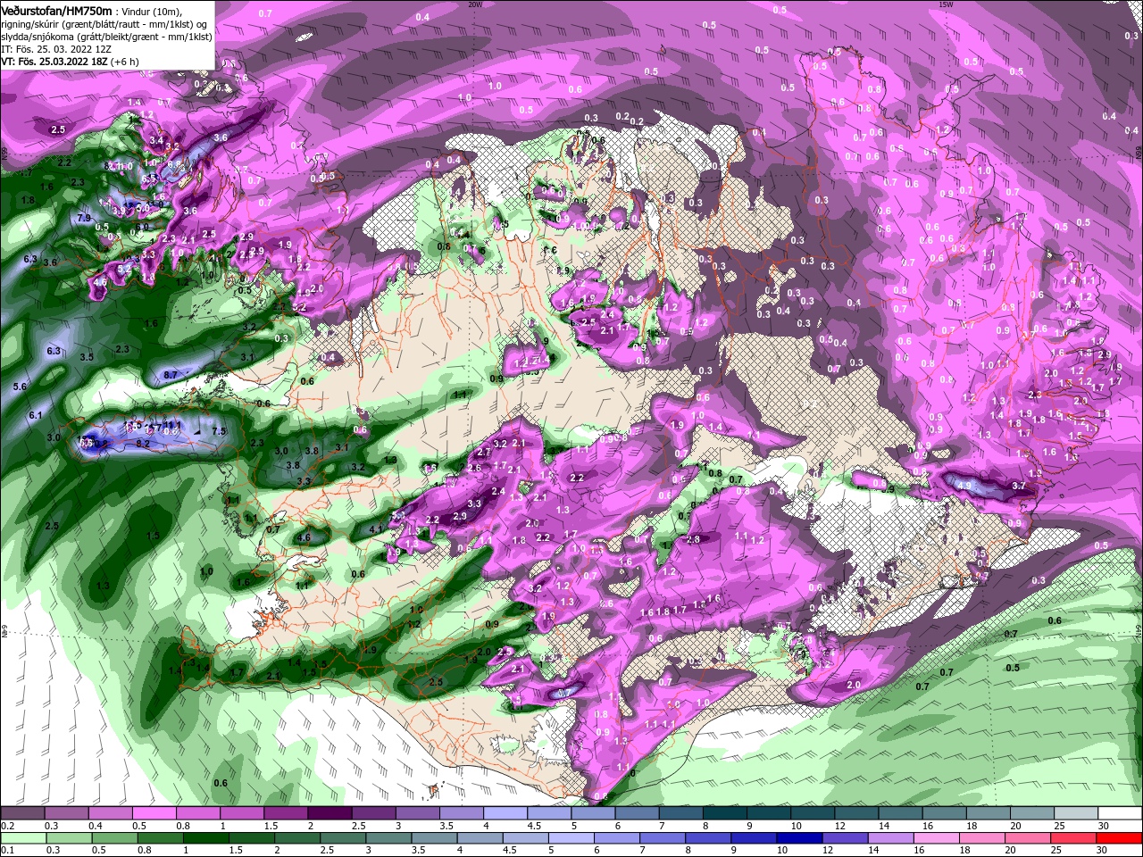Click the 'IT: Fös. 25. 03. 2022 12Z' line
1143x857 pixels.
56,50
